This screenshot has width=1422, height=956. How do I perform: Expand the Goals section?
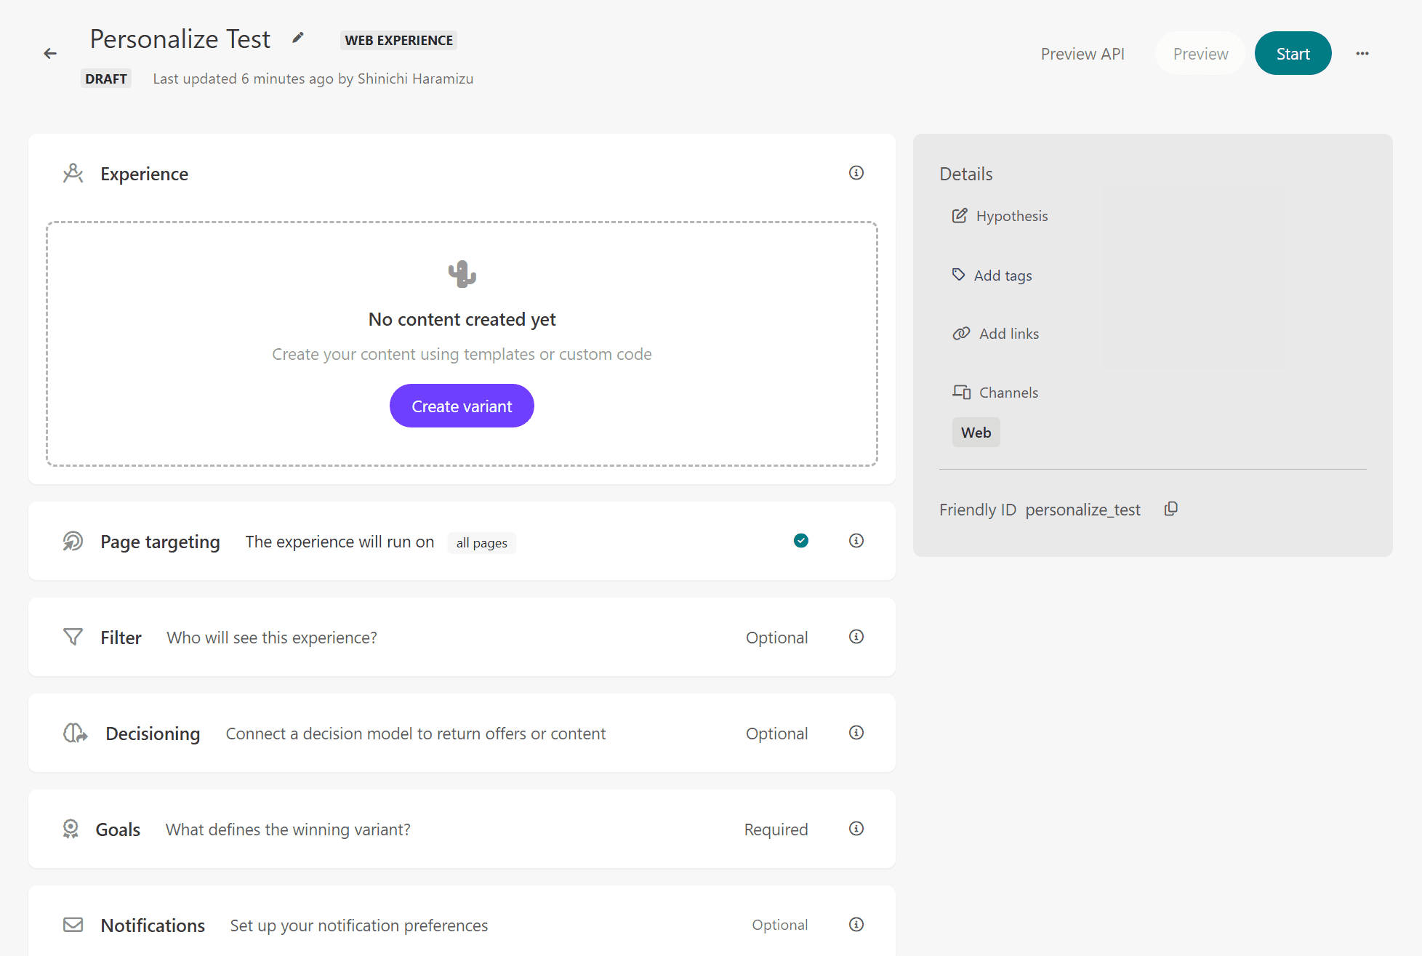click(118, 830)
